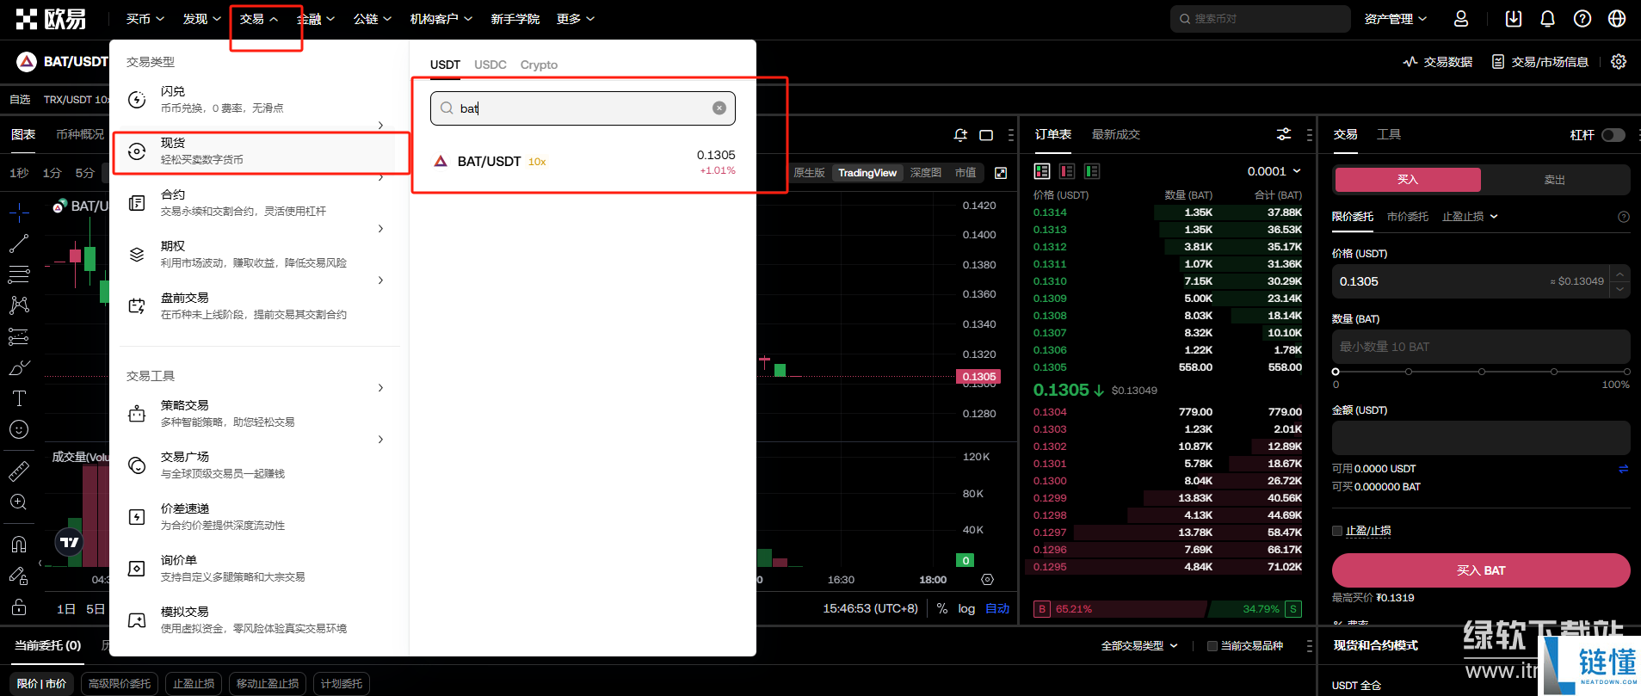Open the emoji sticker tool
The width and height of the screenshot is (1641, 696).
tap(19, 429)
